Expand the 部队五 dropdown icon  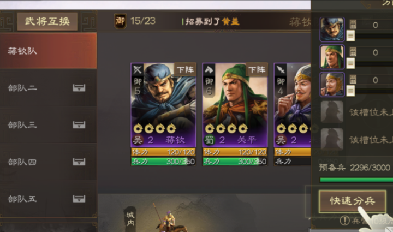pos(79,199)
